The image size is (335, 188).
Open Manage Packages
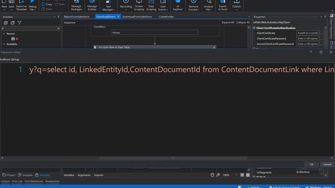coord(76,6)
